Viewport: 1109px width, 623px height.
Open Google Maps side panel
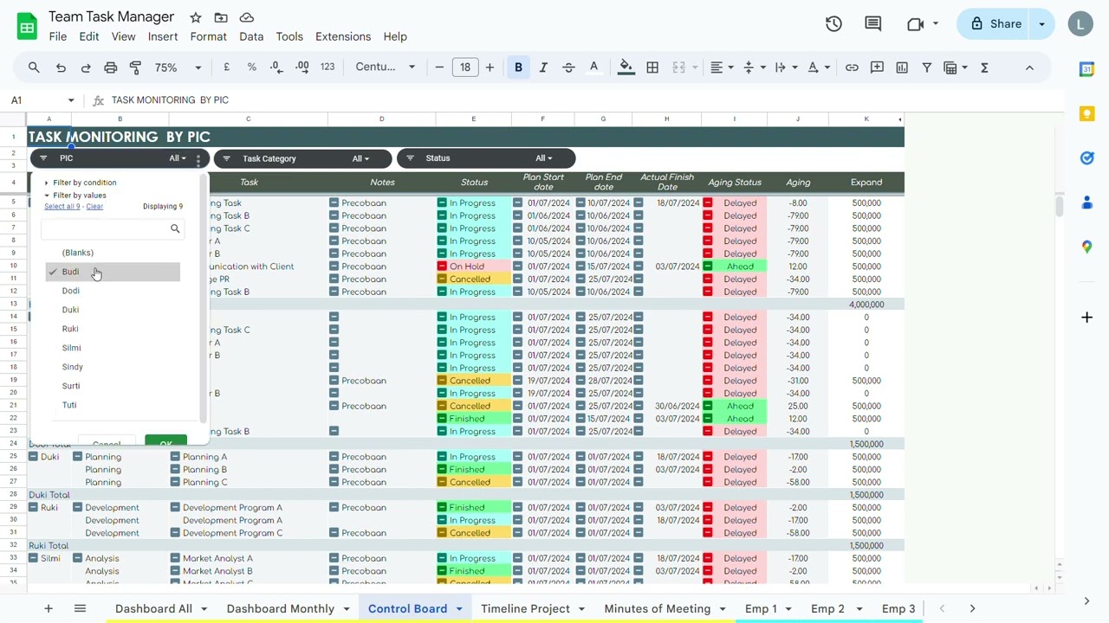[x=1086, y=247]
